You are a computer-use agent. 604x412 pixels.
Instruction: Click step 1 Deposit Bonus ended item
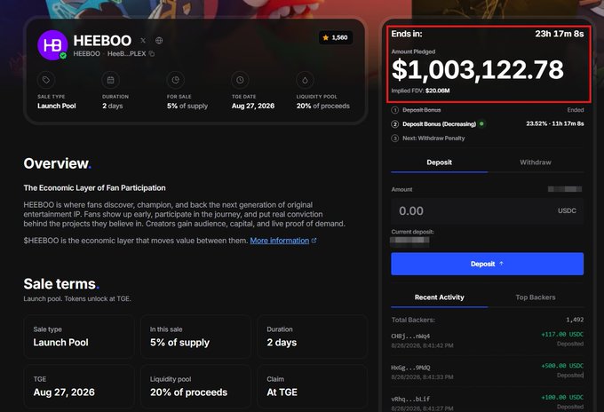[488, 110]
